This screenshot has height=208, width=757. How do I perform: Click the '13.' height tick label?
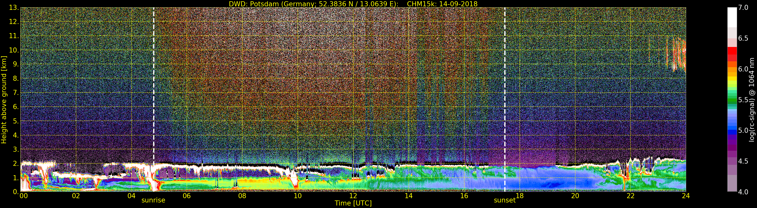click(x=14, y=8)
